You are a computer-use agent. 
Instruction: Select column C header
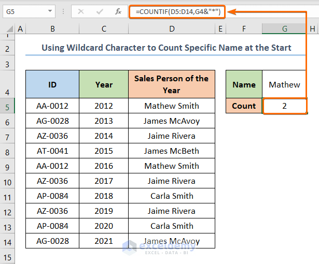[104, 29]
